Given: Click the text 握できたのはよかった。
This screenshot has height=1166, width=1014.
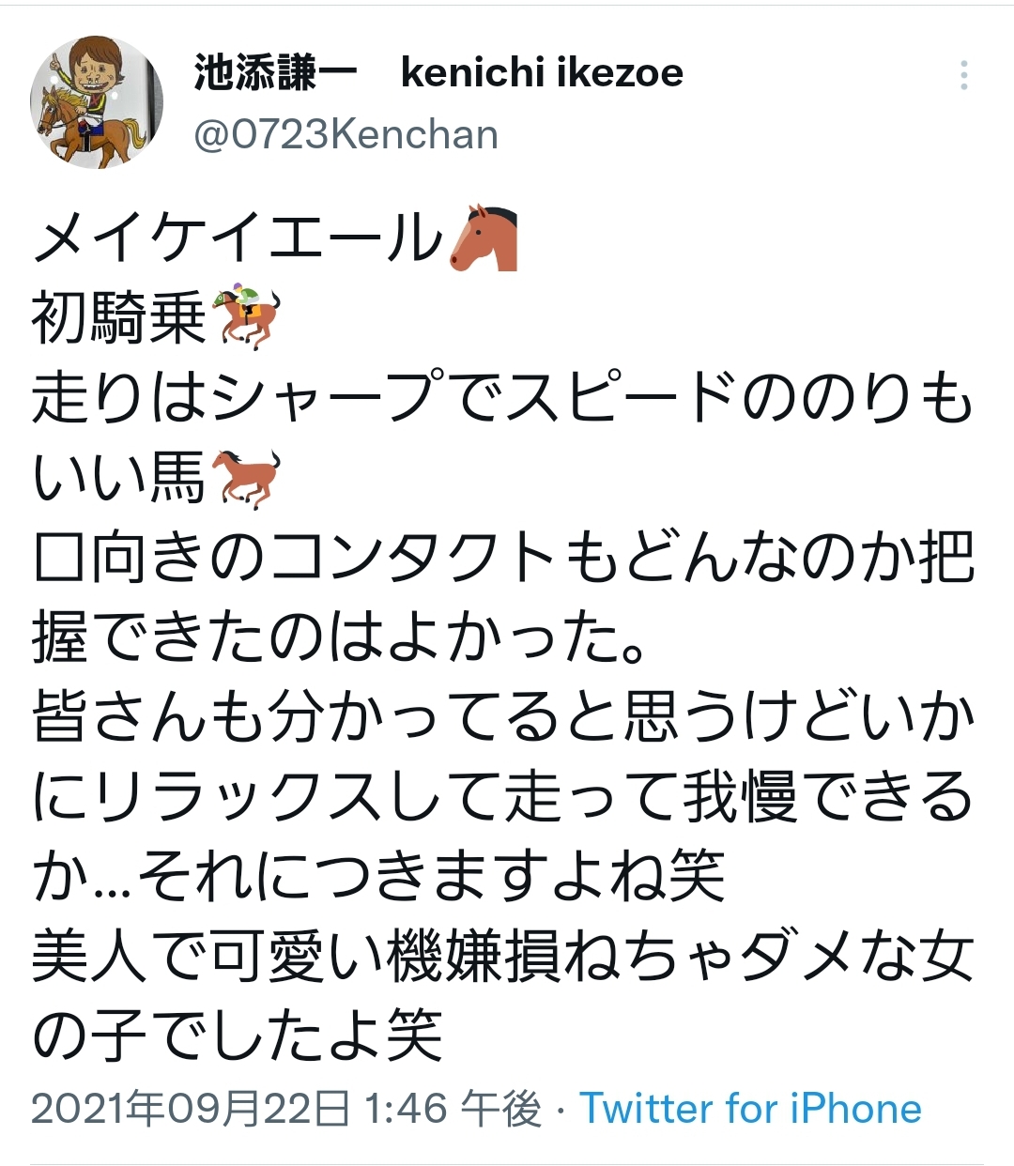Looking at the screenshot, I should pyautogui.click(x=340, y=637).
